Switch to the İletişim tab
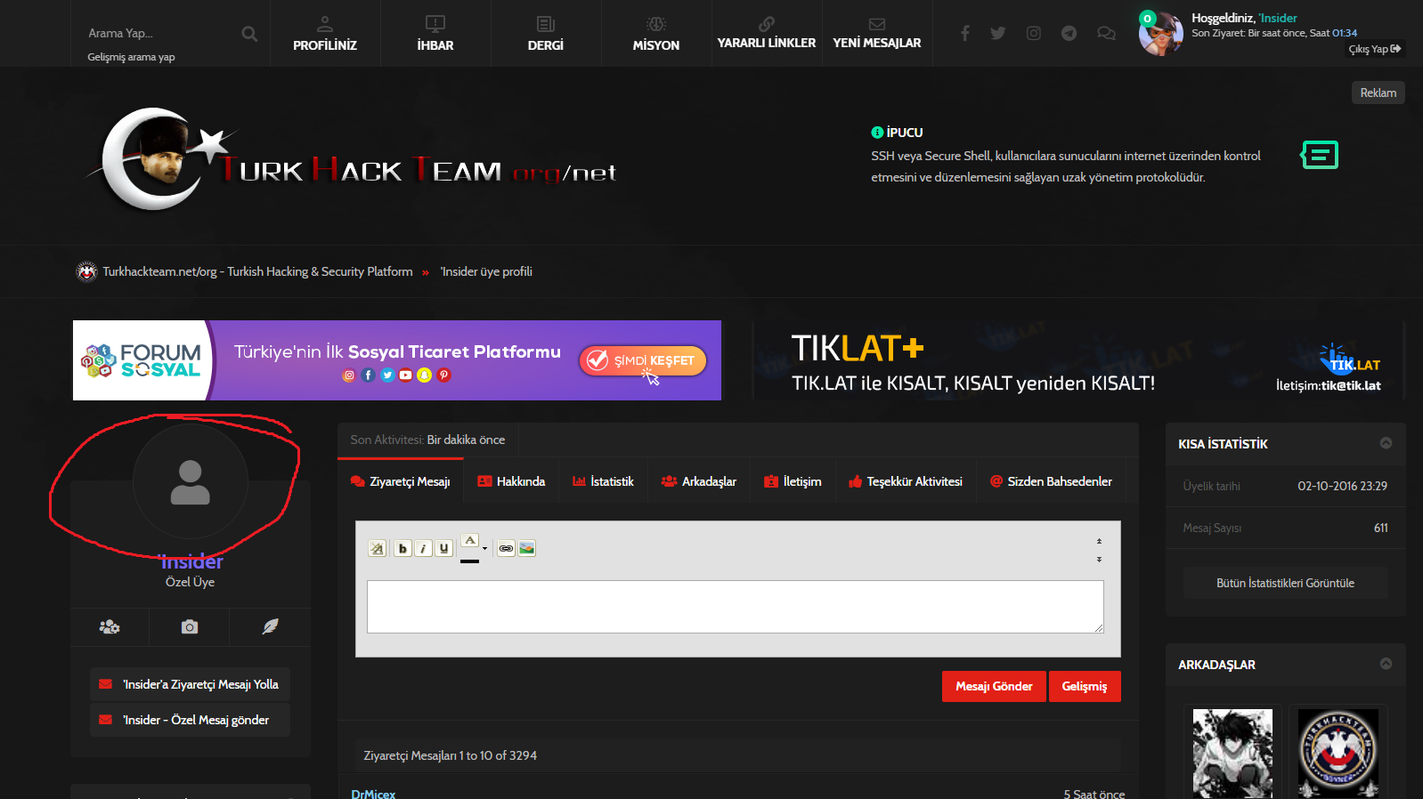Screen dimensions: 1423x799 [793, 481]
